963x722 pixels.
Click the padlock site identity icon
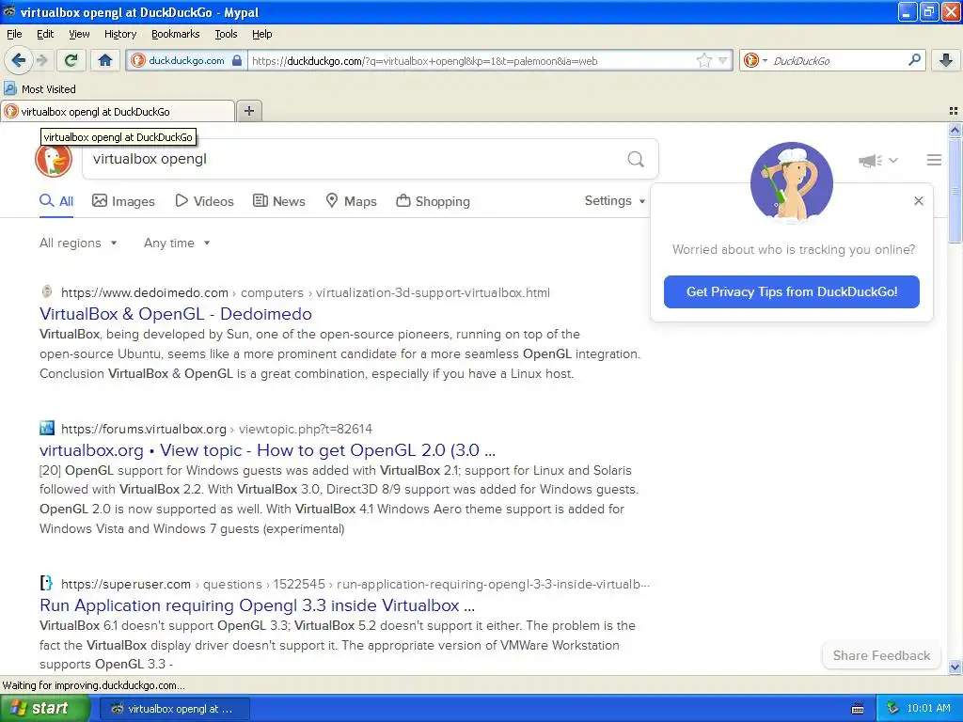[237, 60]
